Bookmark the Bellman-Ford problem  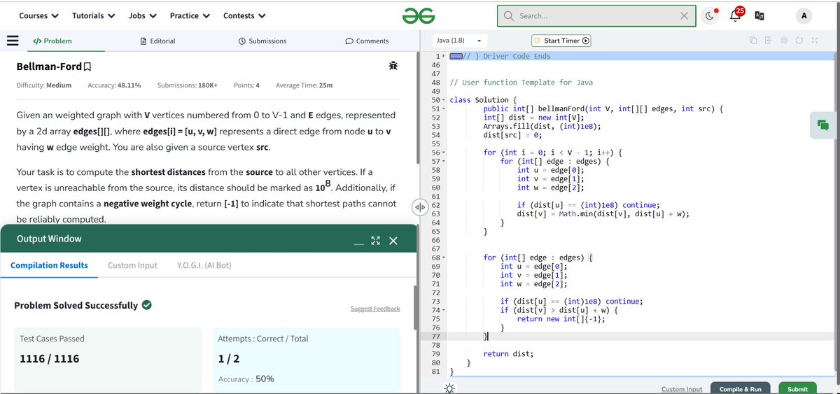pyautogui.click(x=87, y=66)
